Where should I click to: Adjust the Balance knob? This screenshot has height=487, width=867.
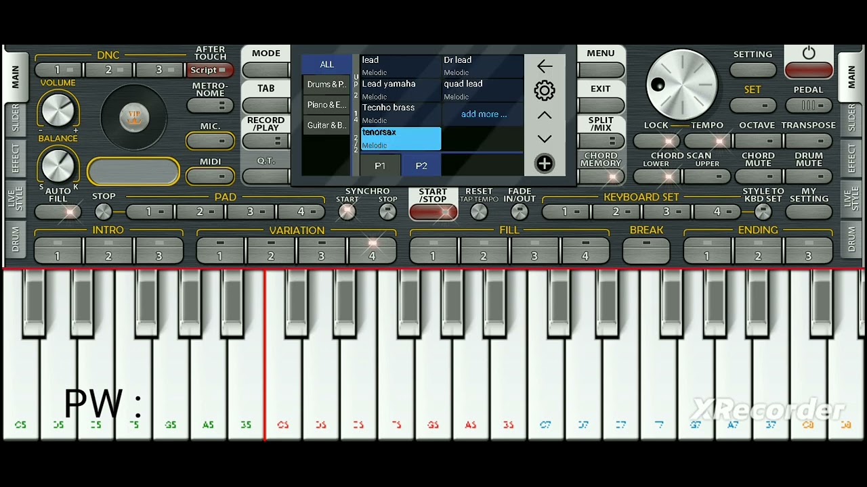click(58, 166)
